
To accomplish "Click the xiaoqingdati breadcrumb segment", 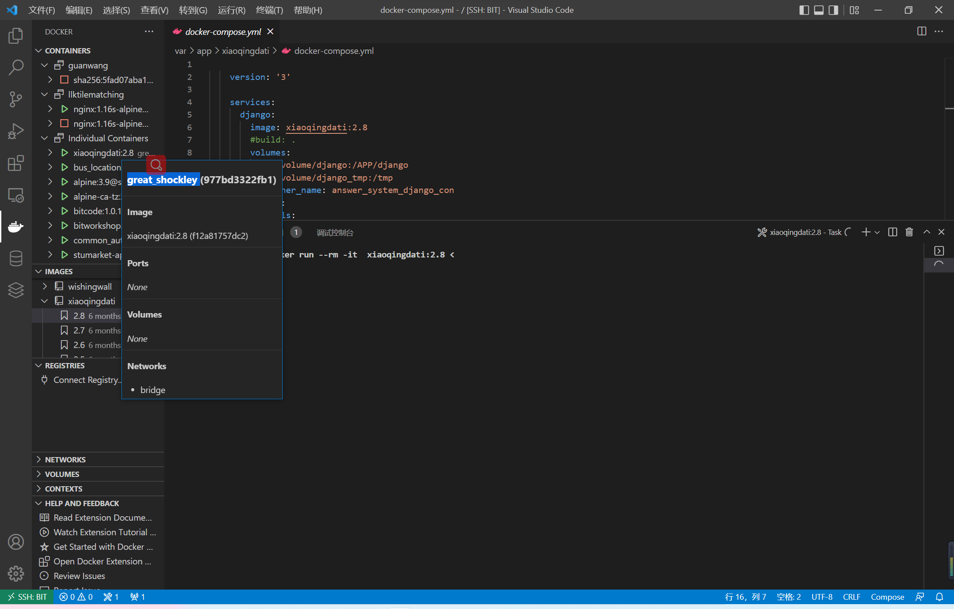I will 245,51.
